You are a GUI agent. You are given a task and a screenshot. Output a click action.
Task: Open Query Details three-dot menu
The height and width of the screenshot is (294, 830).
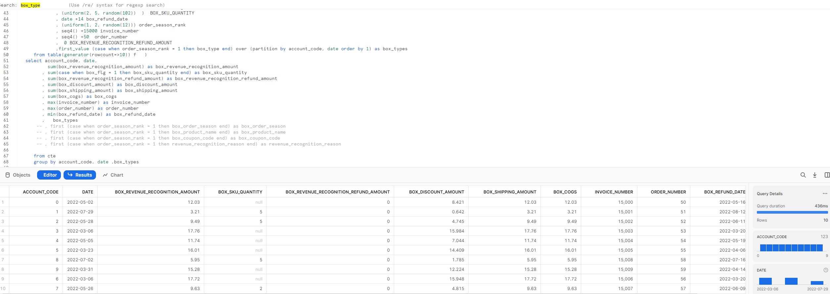point(825,193)
